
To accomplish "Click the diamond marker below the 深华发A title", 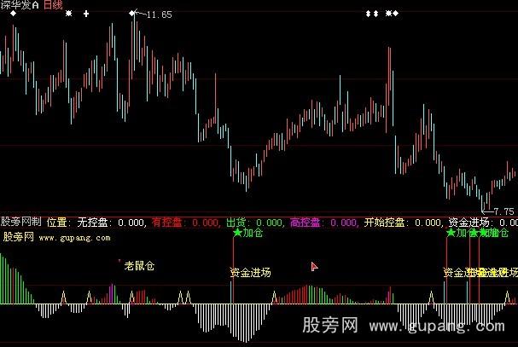I will coord(14,14).
